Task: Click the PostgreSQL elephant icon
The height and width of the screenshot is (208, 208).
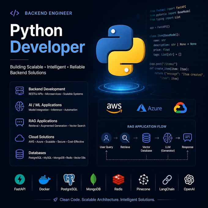Action: pyautogui.click(x=69, y=180)
